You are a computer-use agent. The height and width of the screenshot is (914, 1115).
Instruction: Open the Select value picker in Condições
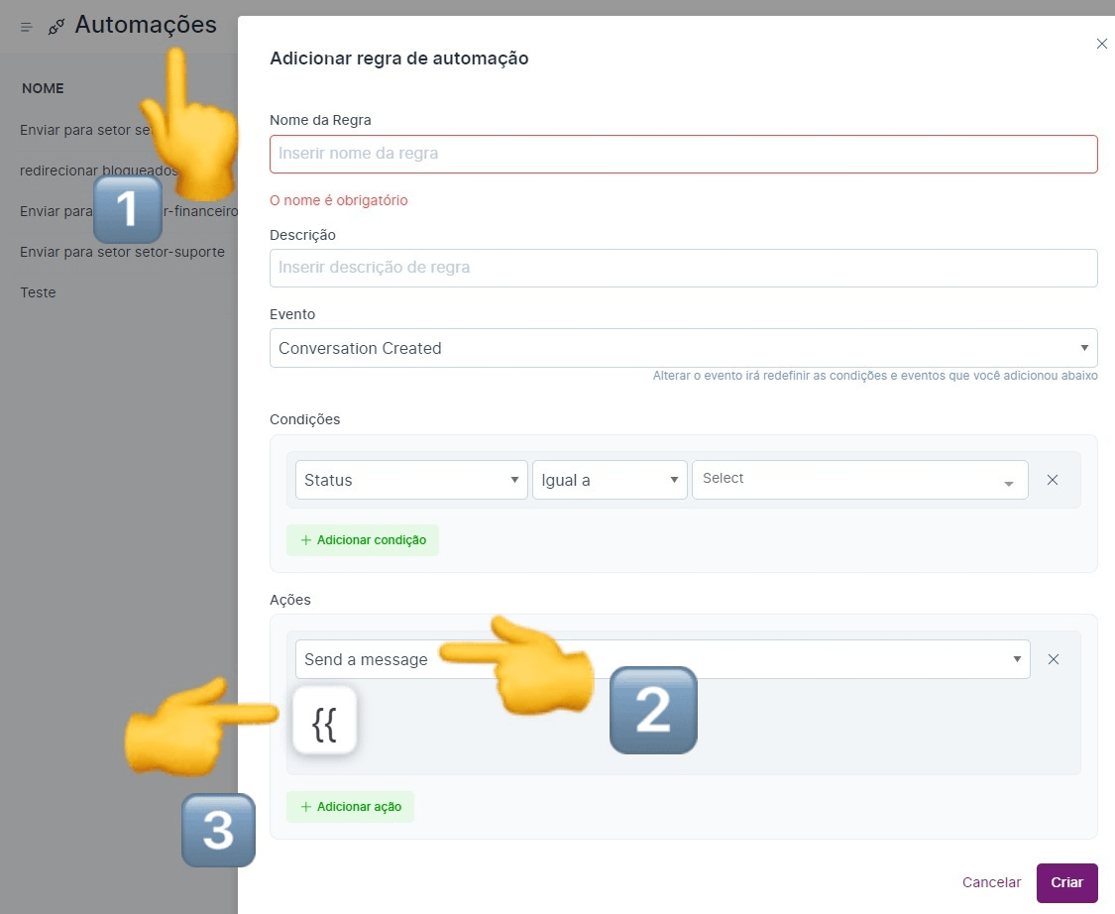(x=858, y=479)
